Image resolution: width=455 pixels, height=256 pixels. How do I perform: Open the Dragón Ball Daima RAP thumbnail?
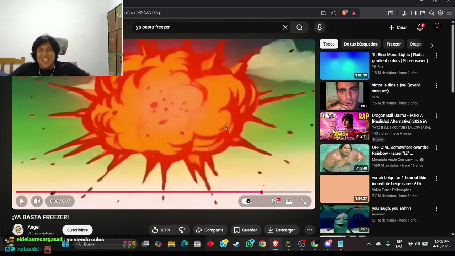[344, 126]
